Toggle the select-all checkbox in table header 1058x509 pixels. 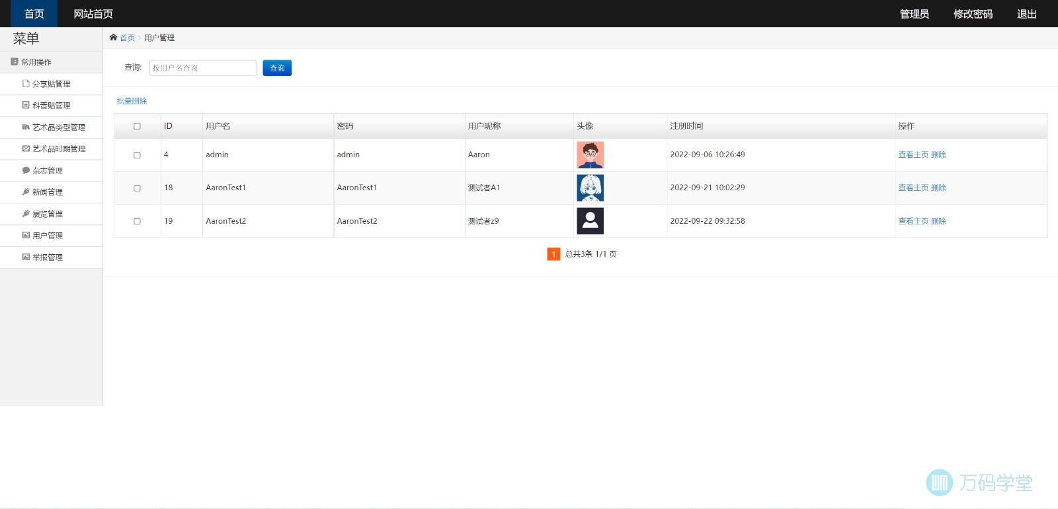click(x=137, y=126)
